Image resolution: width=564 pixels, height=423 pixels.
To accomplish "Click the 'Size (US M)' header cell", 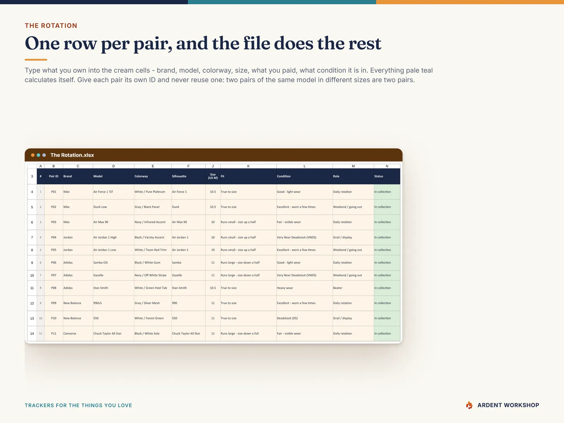I will [213, 176].
